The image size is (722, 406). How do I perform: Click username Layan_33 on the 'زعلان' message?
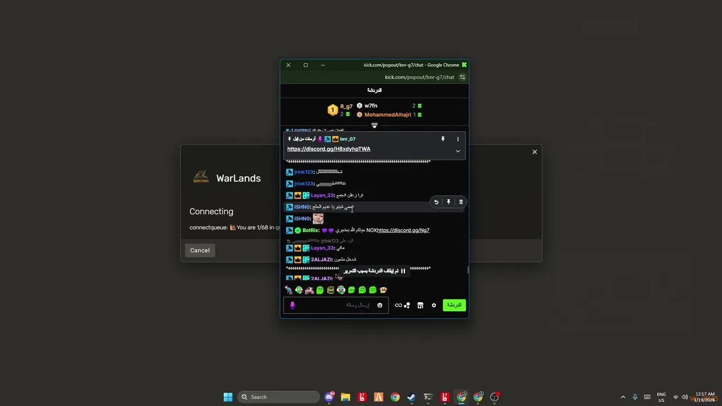click(322, 195)
